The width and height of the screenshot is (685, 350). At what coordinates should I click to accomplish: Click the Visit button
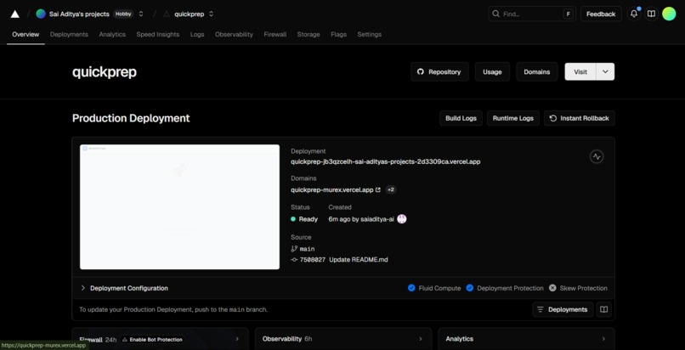580,72
